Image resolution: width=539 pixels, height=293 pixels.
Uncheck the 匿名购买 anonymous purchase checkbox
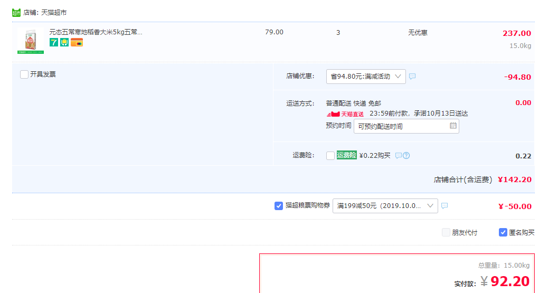(503, 232)
